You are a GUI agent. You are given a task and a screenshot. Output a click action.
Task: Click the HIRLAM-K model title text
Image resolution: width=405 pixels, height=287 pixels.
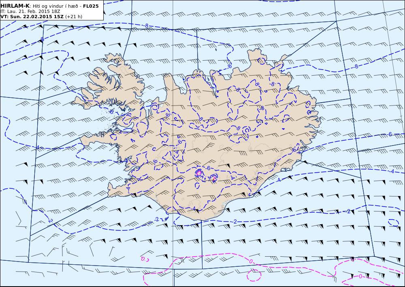[x=15, y=6]
